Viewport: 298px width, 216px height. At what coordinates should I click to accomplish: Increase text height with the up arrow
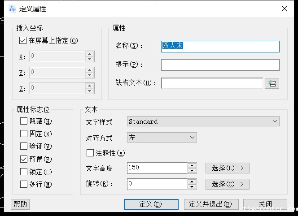pyautogui.click(x=192, y=165)
